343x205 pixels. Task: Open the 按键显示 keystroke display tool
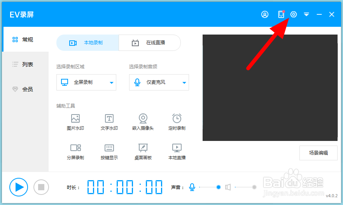(x=109, y=152)
